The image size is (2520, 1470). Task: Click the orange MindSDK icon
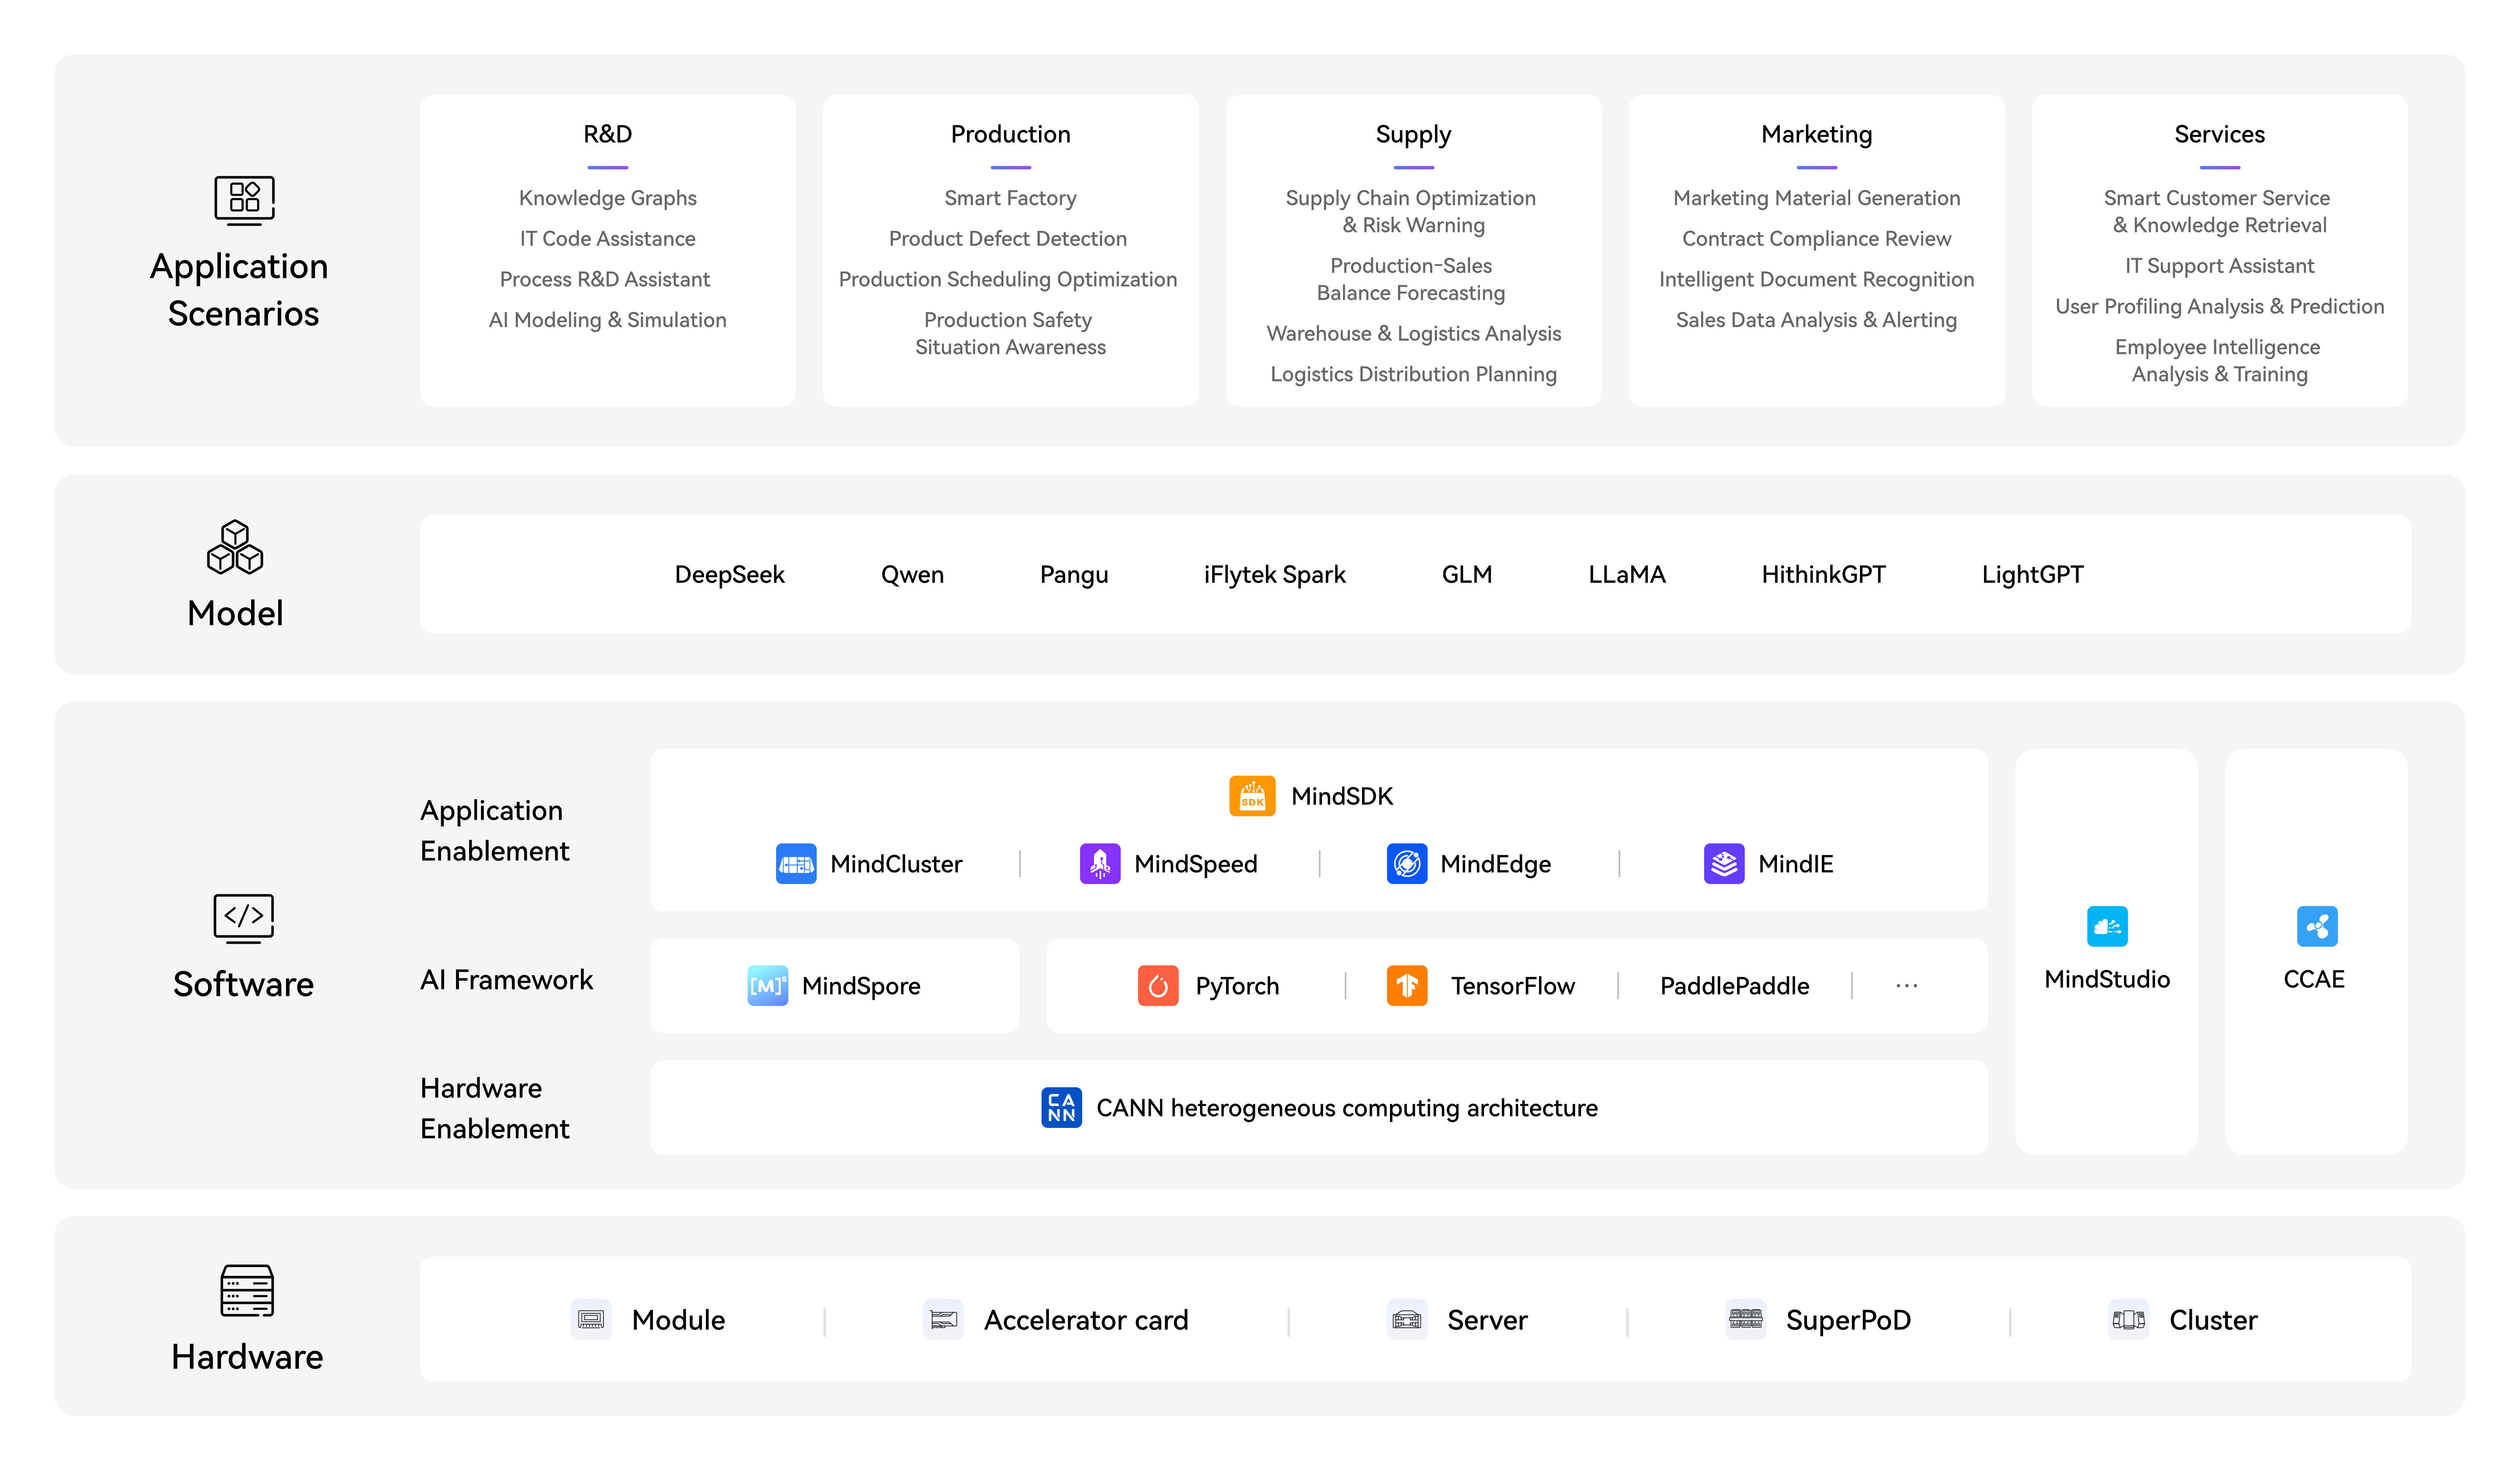[1251, 796]
